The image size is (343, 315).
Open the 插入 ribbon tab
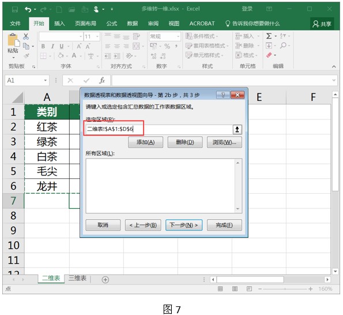59,24
